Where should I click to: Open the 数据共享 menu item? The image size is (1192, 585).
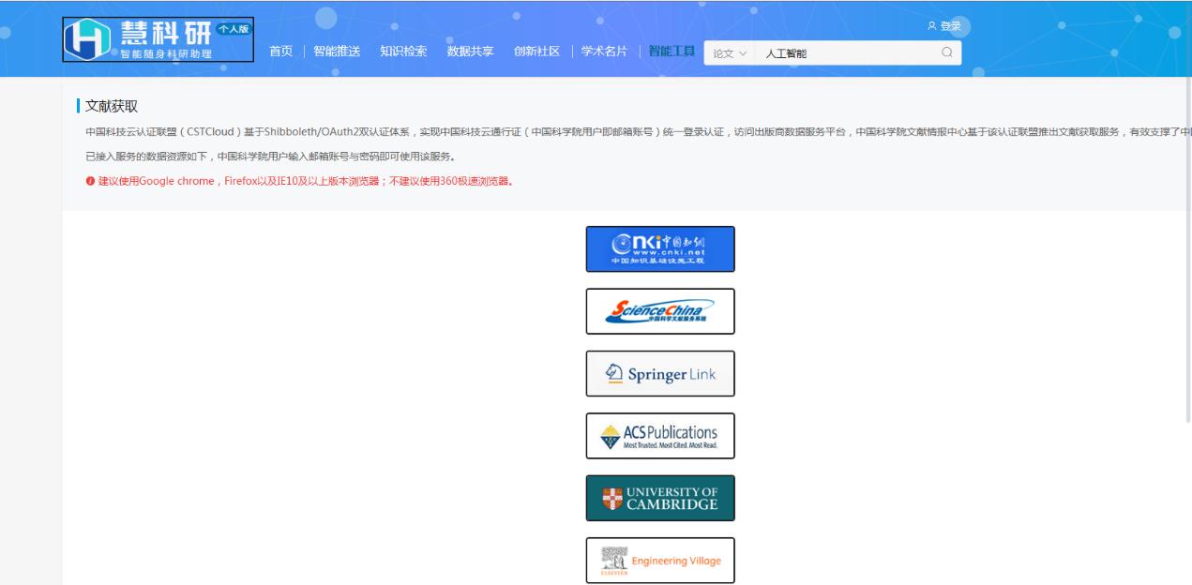(471, 52)
